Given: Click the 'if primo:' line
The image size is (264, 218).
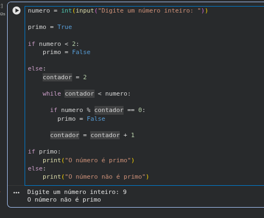Looking at the screenshot, I should coord(44,151).
